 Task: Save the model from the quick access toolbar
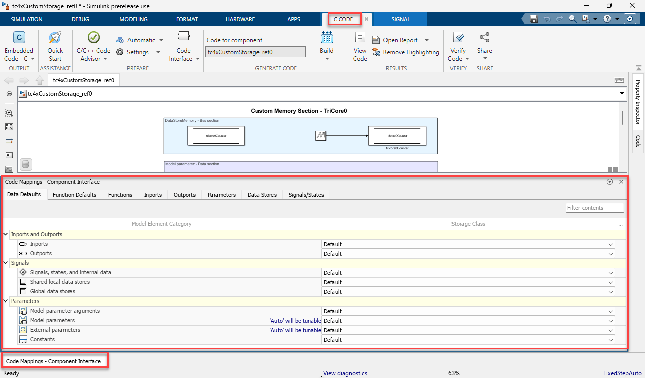[x=533, y=18]
